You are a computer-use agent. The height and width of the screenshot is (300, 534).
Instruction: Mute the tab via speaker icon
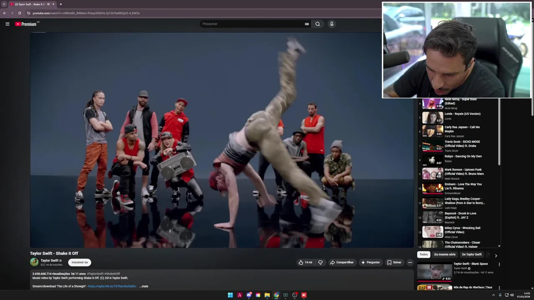pos(48,4)
